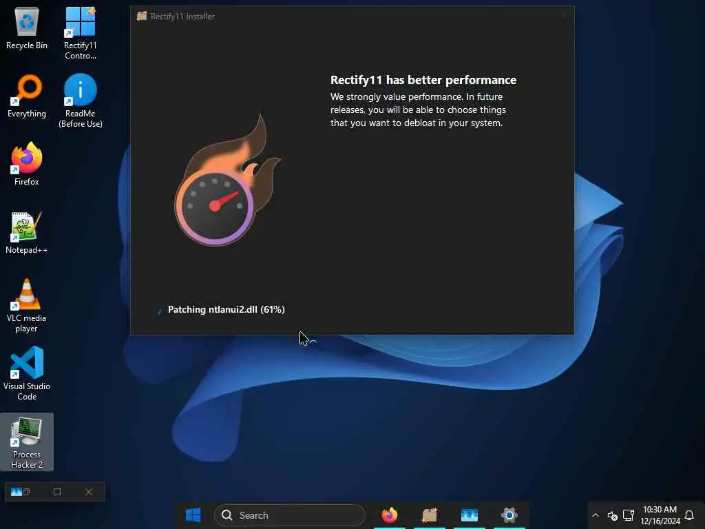Open ReadMe (Before Use) shortcut

pos(80,101)
